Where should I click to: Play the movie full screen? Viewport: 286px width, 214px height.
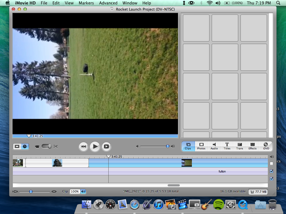[106, 146]
